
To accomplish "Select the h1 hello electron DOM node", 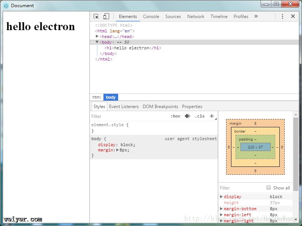I will [133, 48].
